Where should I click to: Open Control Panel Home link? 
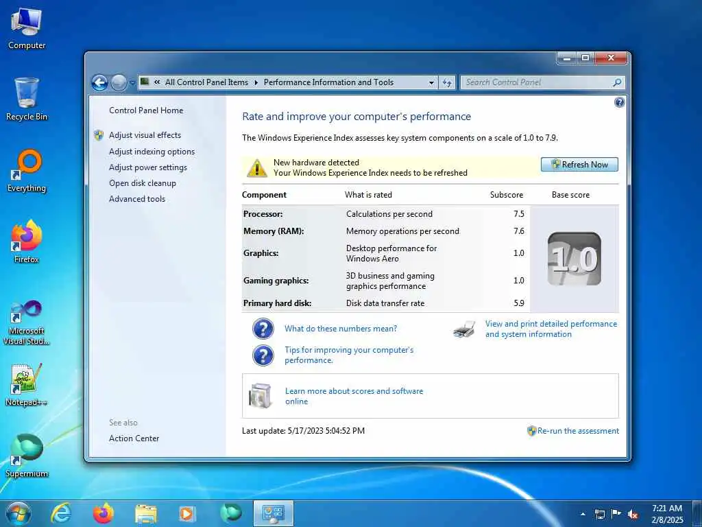[146, 110]
